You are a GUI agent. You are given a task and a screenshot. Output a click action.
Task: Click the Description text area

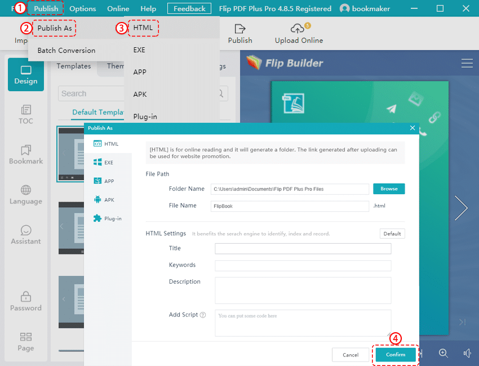(303, 291)
